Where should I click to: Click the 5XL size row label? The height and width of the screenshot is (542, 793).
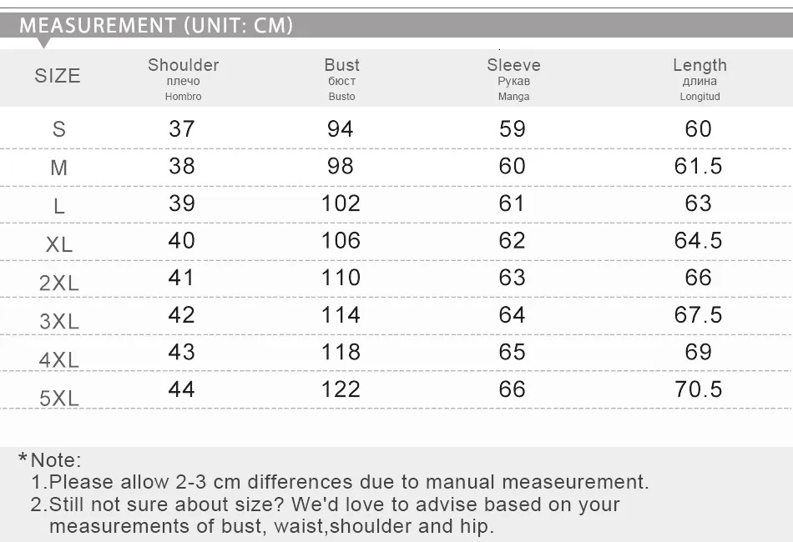coord(59,398)
